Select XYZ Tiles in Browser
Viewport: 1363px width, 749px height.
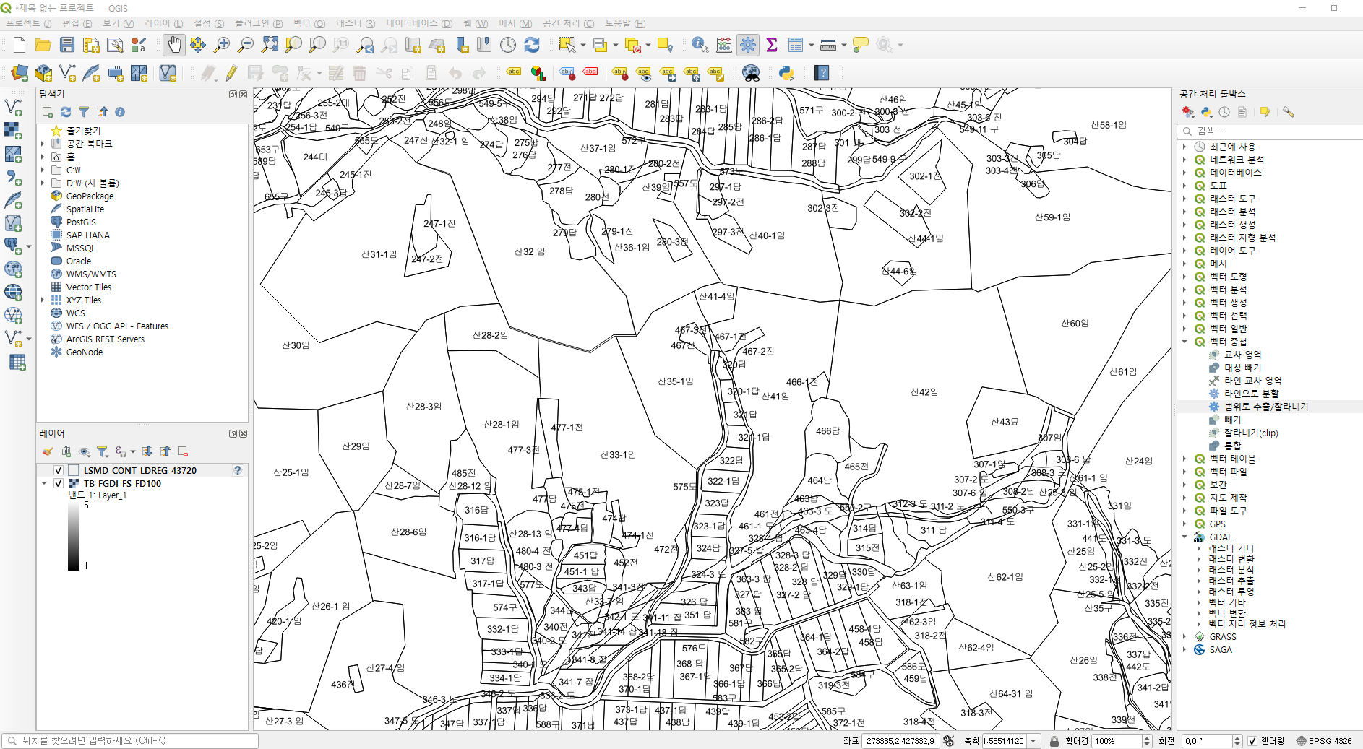pos(84,300)
